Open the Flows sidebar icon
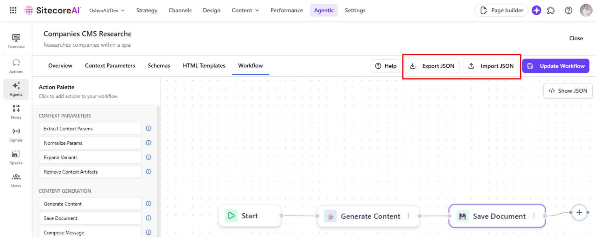The height and width of the screenshot is (247, 598). click(x=16, y=112)
